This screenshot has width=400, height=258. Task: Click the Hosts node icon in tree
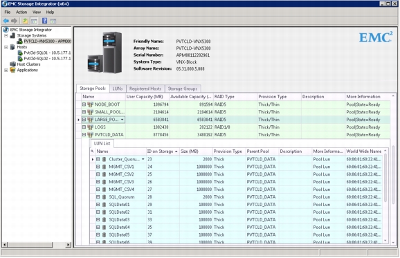pyautogui.click(x=12, y=47)
